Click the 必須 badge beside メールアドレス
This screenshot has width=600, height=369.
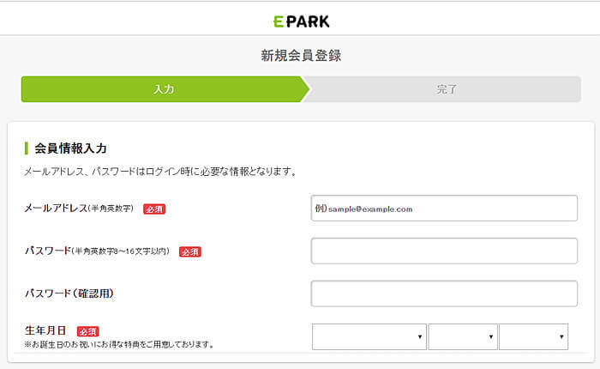pyautogui.click(x=154, y=209)
